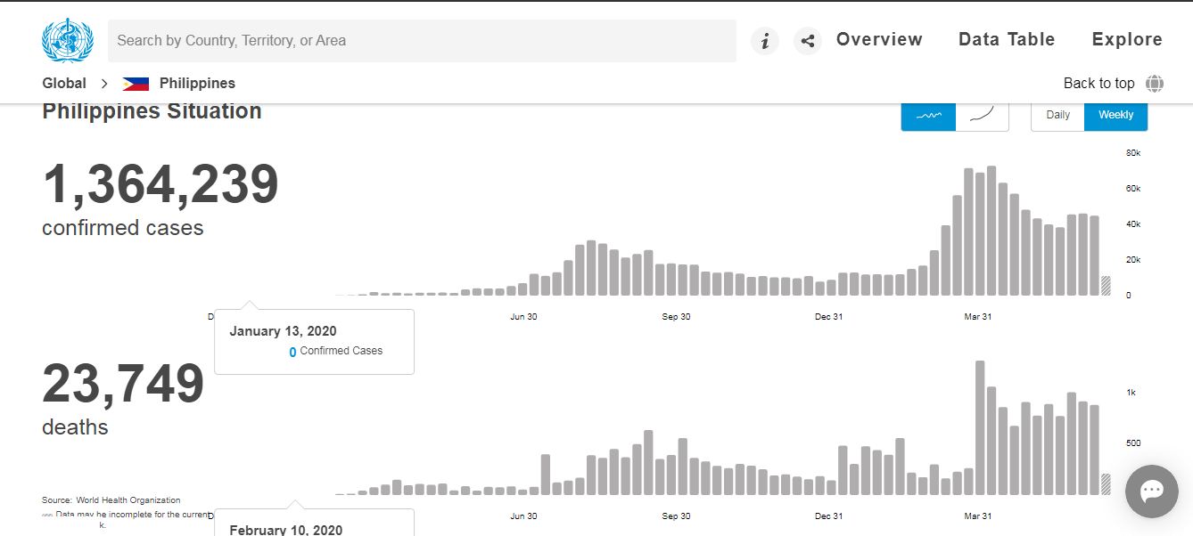
Task: Click the Philippines flag icon
Action: pos(136,84)
